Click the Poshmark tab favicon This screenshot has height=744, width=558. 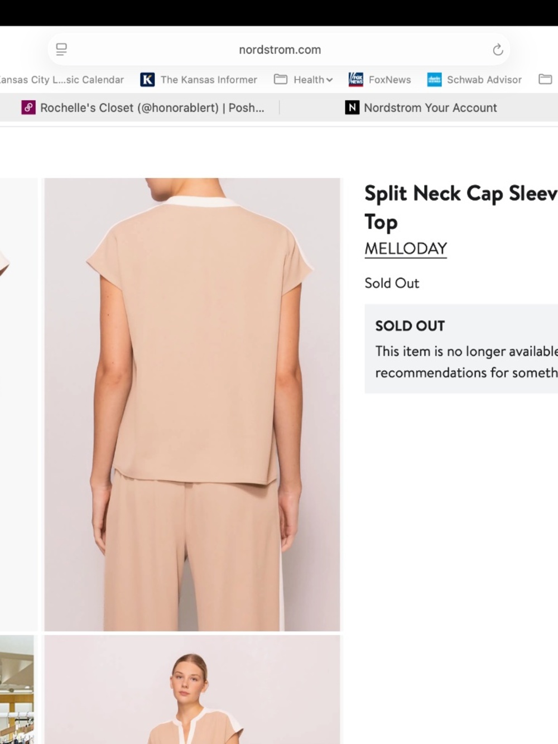pyautogui.click(x=28, y=108)
